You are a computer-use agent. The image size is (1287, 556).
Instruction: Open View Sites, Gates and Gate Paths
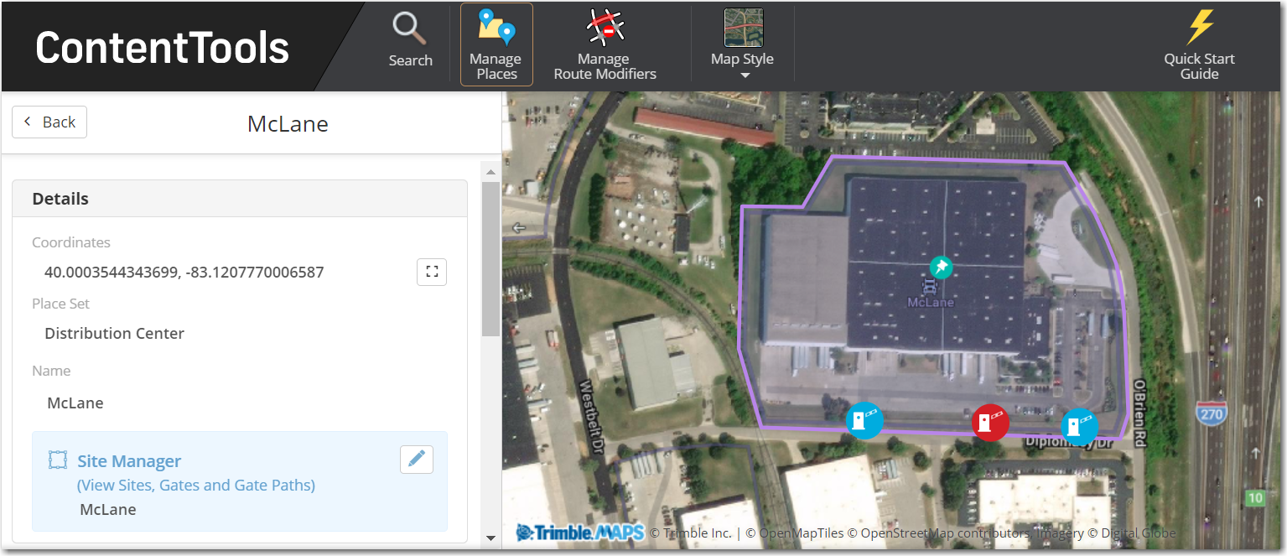[x=196, y=486]
